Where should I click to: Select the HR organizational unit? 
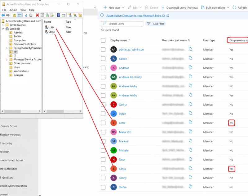15,52
